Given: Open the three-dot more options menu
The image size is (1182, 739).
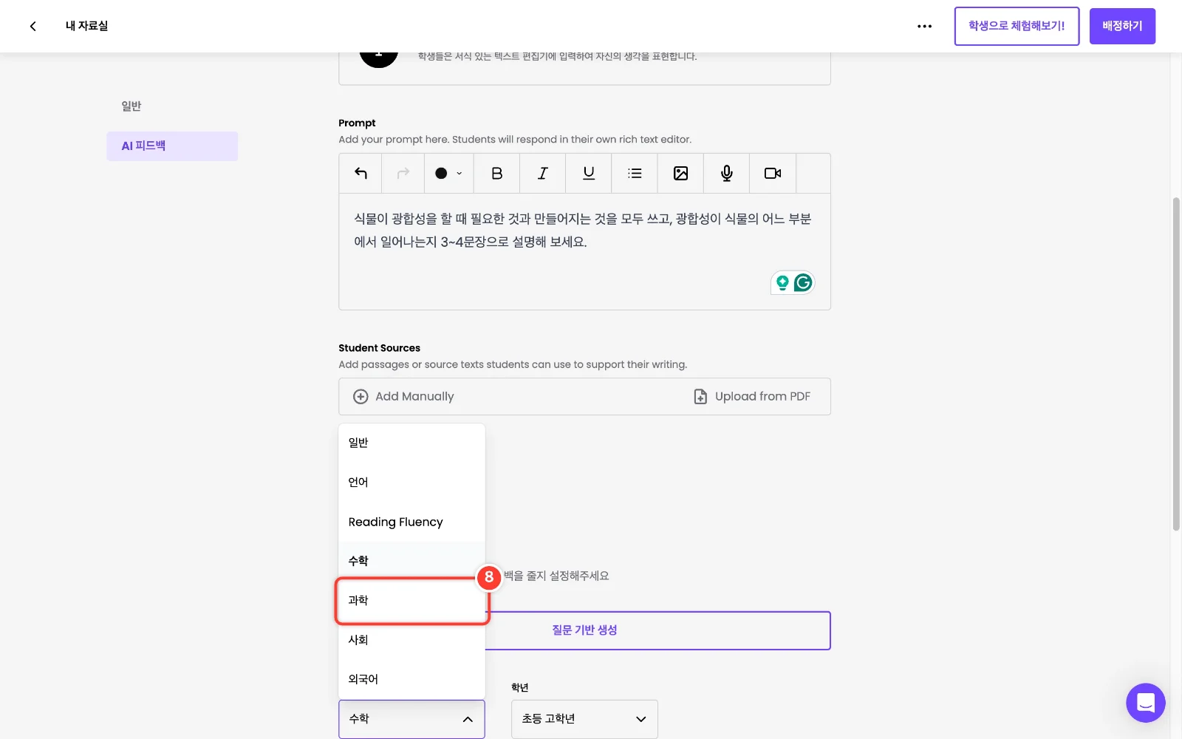Looking at the screenshot, I should pos(924,26).
